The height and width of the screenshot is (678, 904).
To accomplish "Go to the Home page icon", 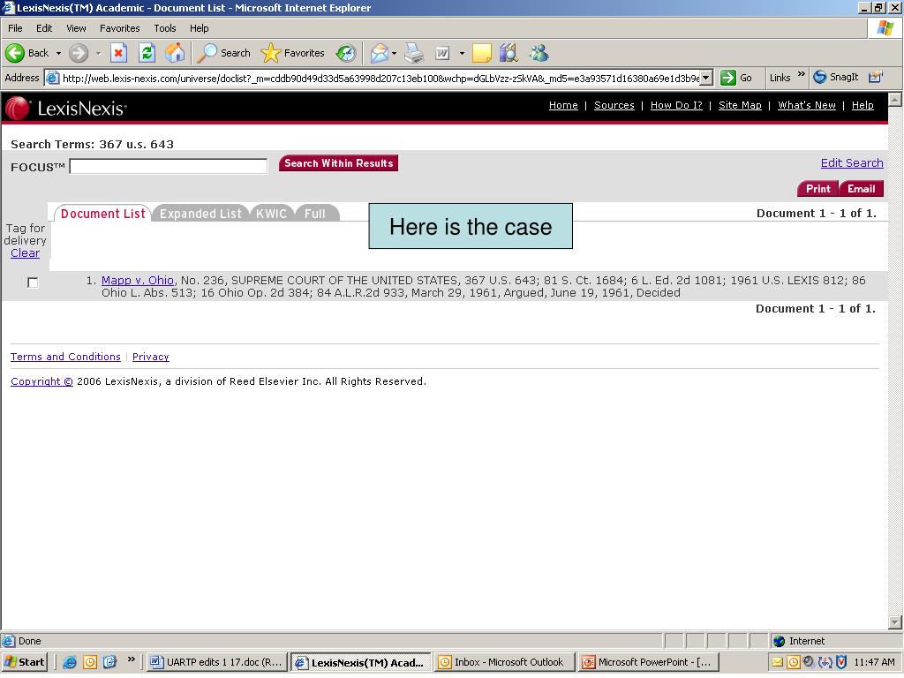I will [x=175, y=53].
